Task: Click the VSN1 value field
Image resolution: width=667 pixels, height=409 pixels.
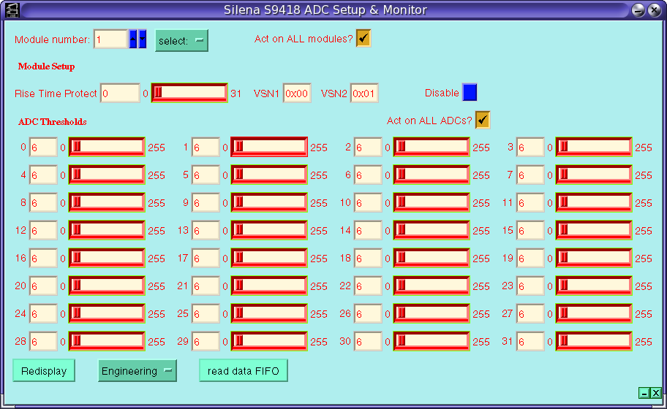Action: point(297,93)
